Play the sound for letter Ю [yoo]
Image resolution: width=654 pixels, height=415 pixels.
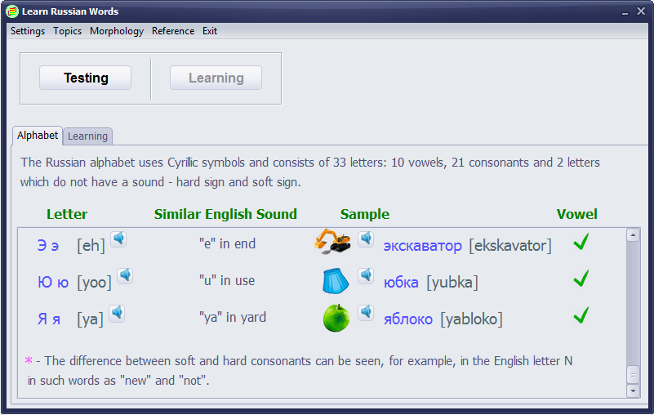click(125, 275)
